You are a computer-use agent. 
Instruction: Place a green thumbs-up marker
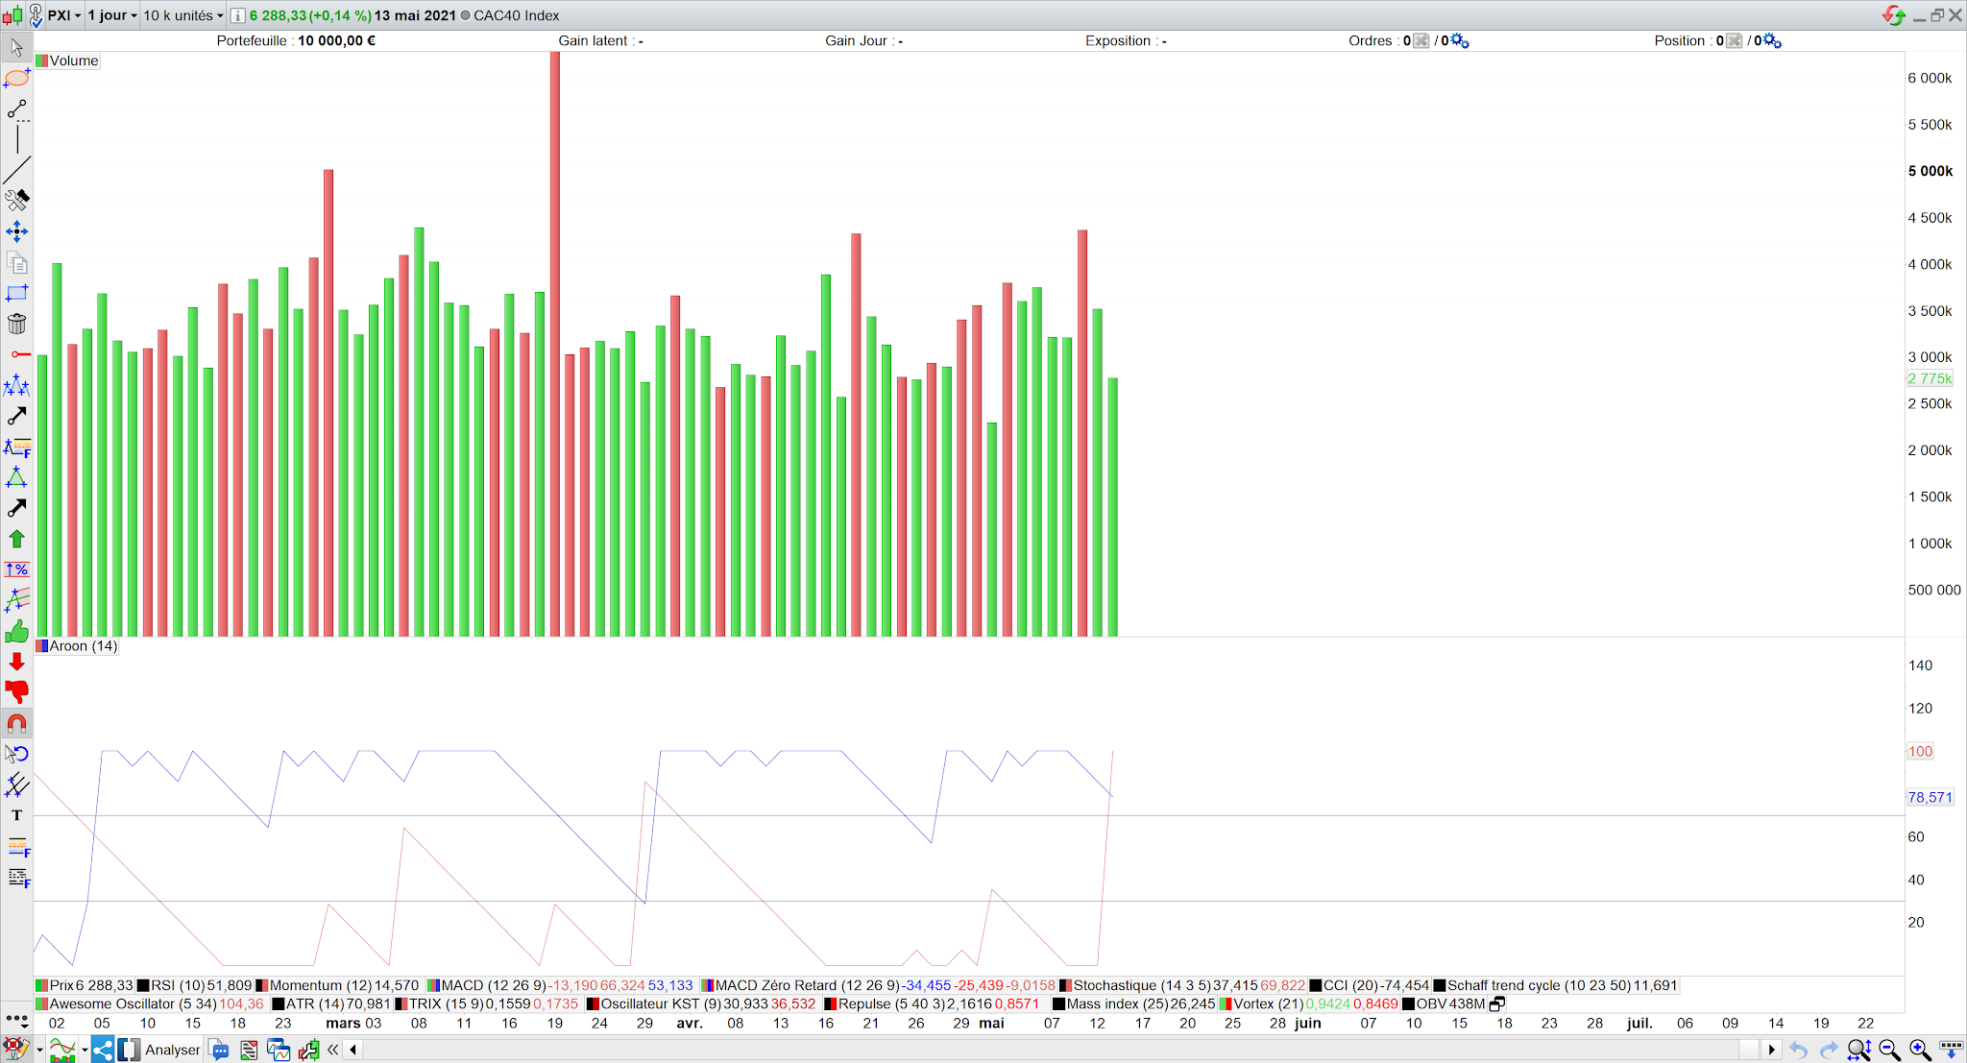[16, 631]
